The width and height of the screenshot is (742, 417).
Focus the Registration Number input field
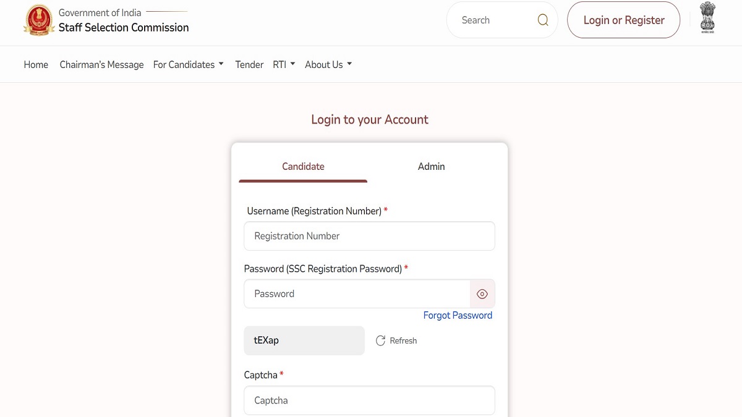click(369, 236)
